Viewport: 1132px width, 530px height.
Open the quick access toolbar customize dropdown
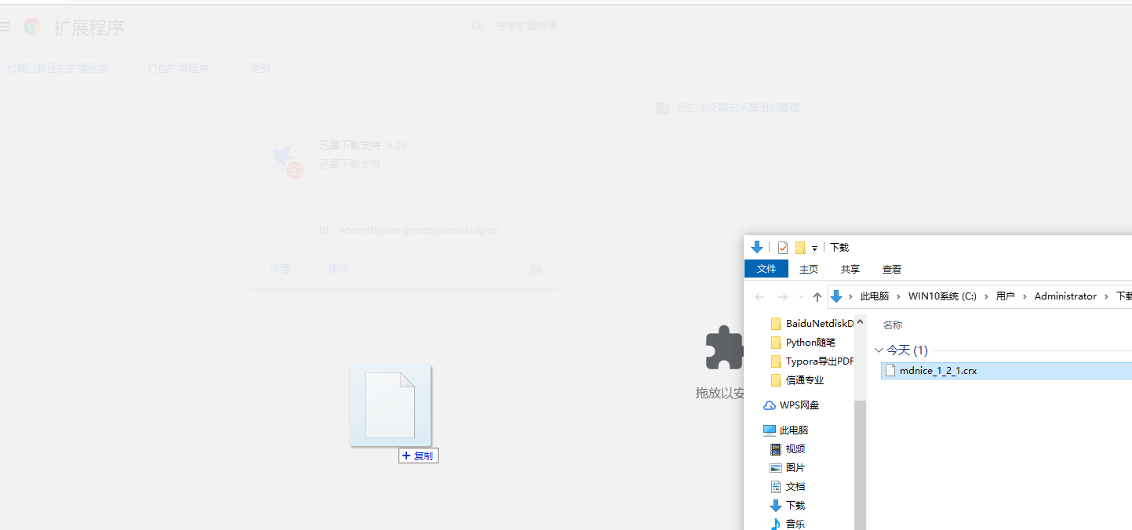(814, 248)
